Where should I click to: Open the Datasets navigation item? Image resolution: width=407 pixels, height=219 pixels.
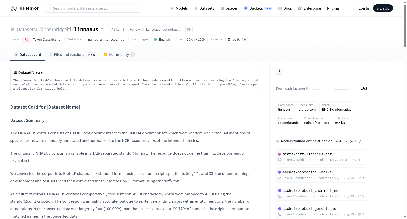click(204, 8)
